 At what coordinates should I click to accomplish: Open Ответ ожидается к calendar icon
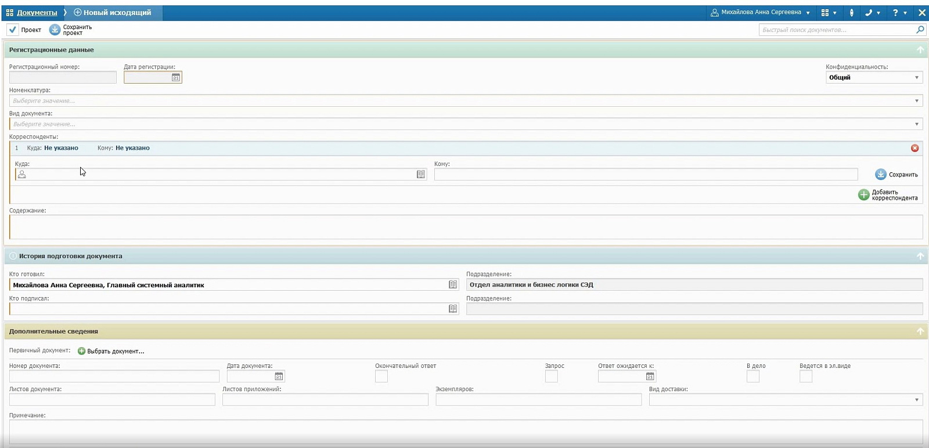(650, 376)
